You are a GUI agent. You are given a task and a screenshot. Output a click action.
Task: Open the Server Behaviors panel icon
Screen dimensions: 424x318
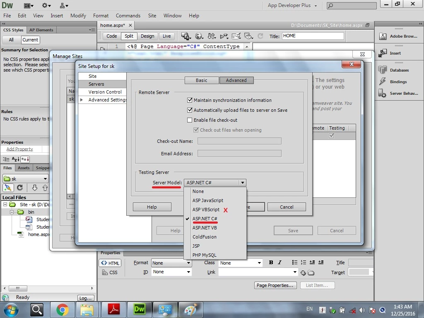(x=383, y=93)
